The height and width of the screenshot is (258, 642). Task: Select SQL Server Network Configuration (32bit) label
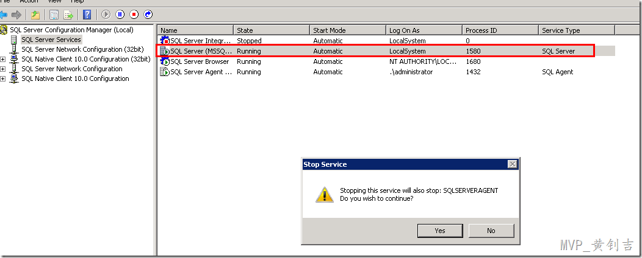(x=83, y=49)
